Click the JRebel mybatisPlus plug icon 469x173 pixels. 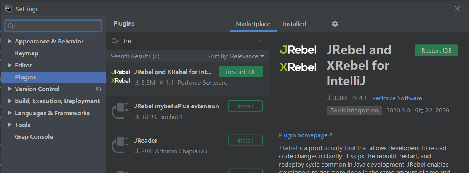[120, 111]
